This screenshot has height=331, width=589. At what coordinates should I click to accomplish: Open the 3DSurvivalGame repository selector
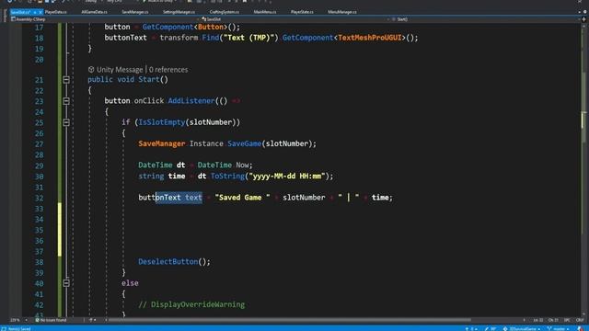(x=522, y=329)
